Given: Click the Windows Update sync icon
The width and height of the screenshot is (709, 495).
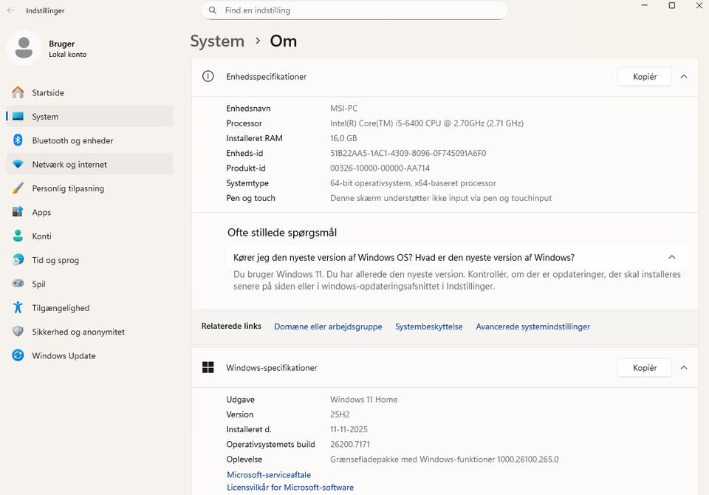Looking at the screenshot, I should (x=18, y=355).
